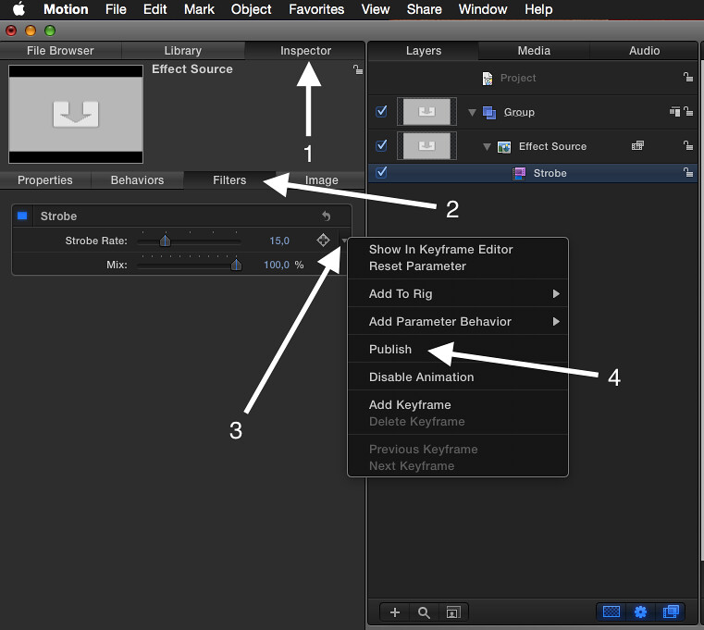
Task: Click the Strobe Rate keyframe diamond icon
Action: coord(323,241)
